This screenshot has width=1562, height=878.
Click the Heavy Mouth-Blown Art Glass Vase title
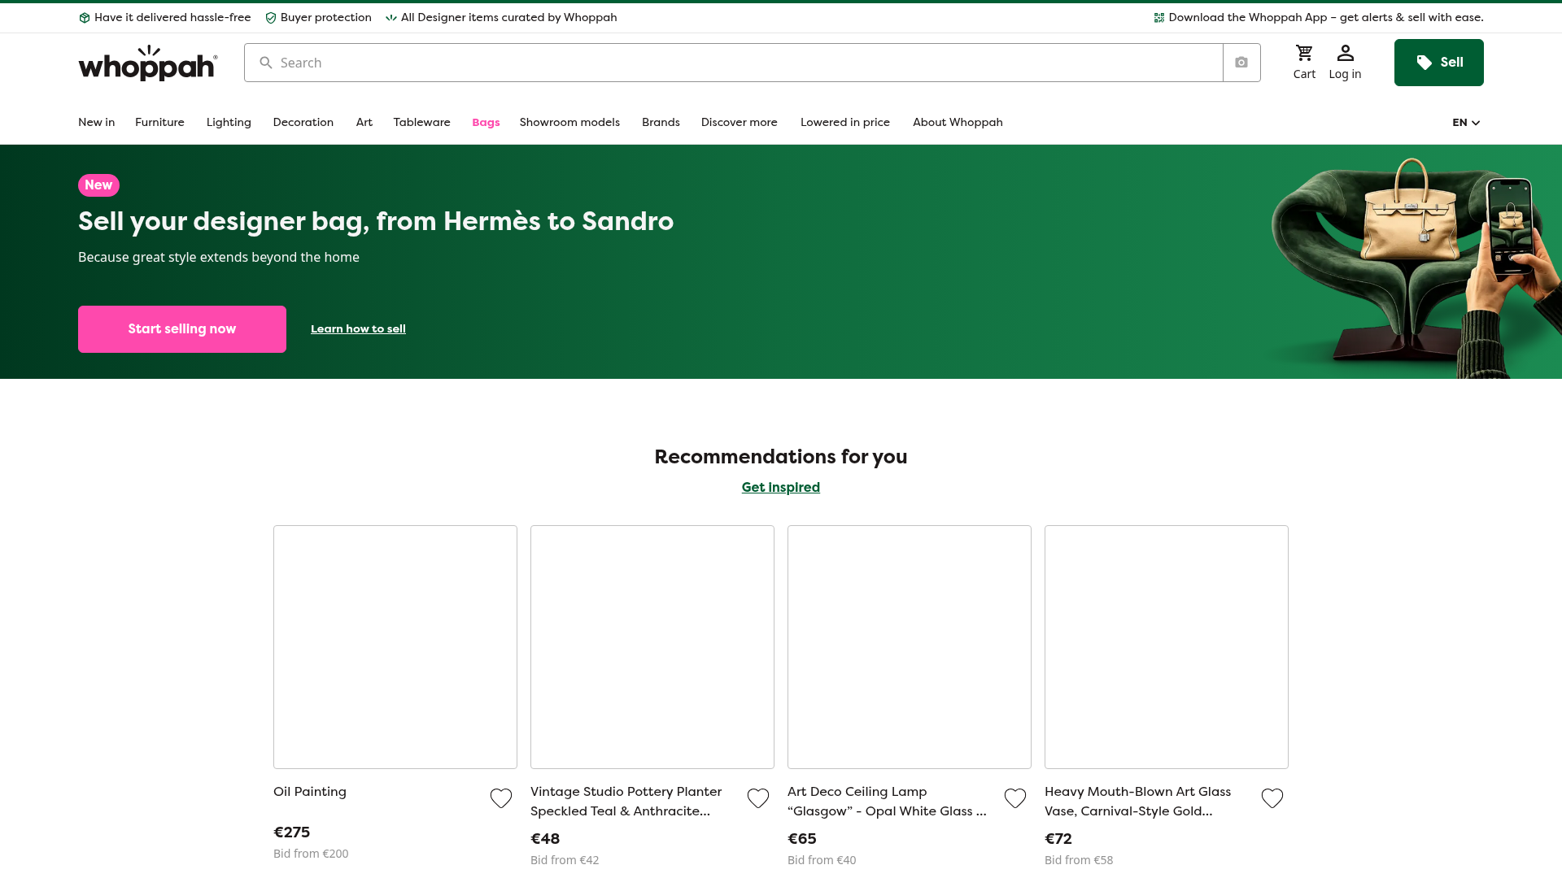(x=1137, y=802)
